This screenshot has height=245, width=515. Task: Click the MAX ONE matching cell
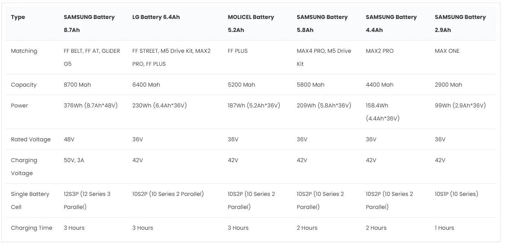pos(447,51)
